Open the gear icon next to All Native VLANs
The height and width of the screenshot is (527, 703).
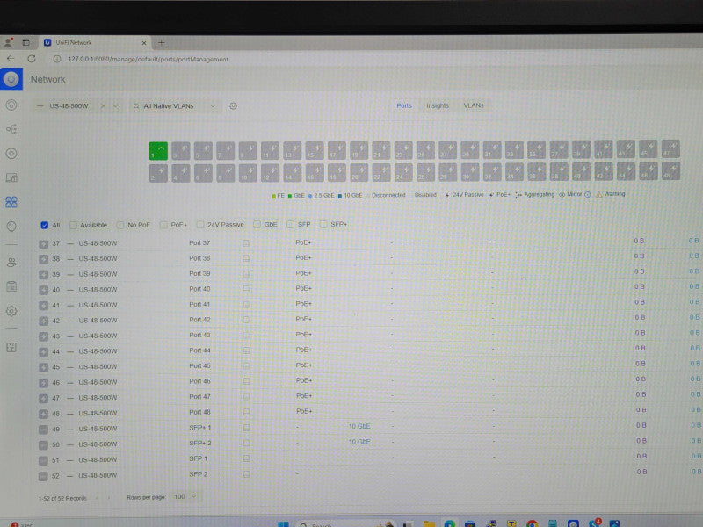coord(233,106)
